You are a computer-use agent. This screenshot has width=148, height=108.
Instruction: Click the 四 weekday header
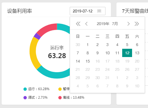(117, 36)
